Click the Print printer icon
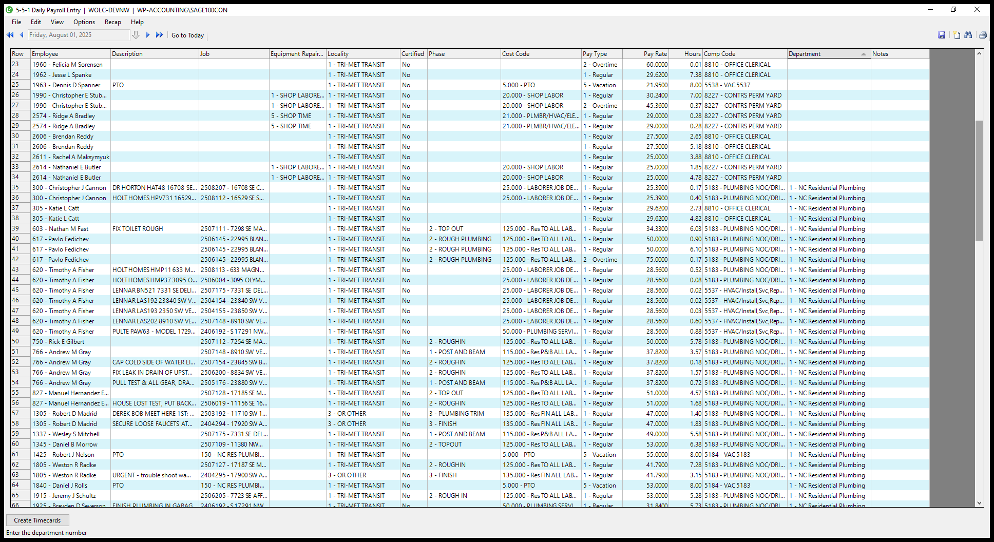The image size is (994, 542). tap(983, 35)
